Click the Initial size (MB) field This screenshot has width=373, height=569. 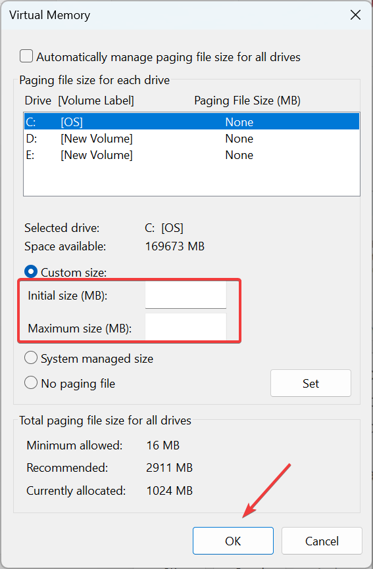[186, 296]
